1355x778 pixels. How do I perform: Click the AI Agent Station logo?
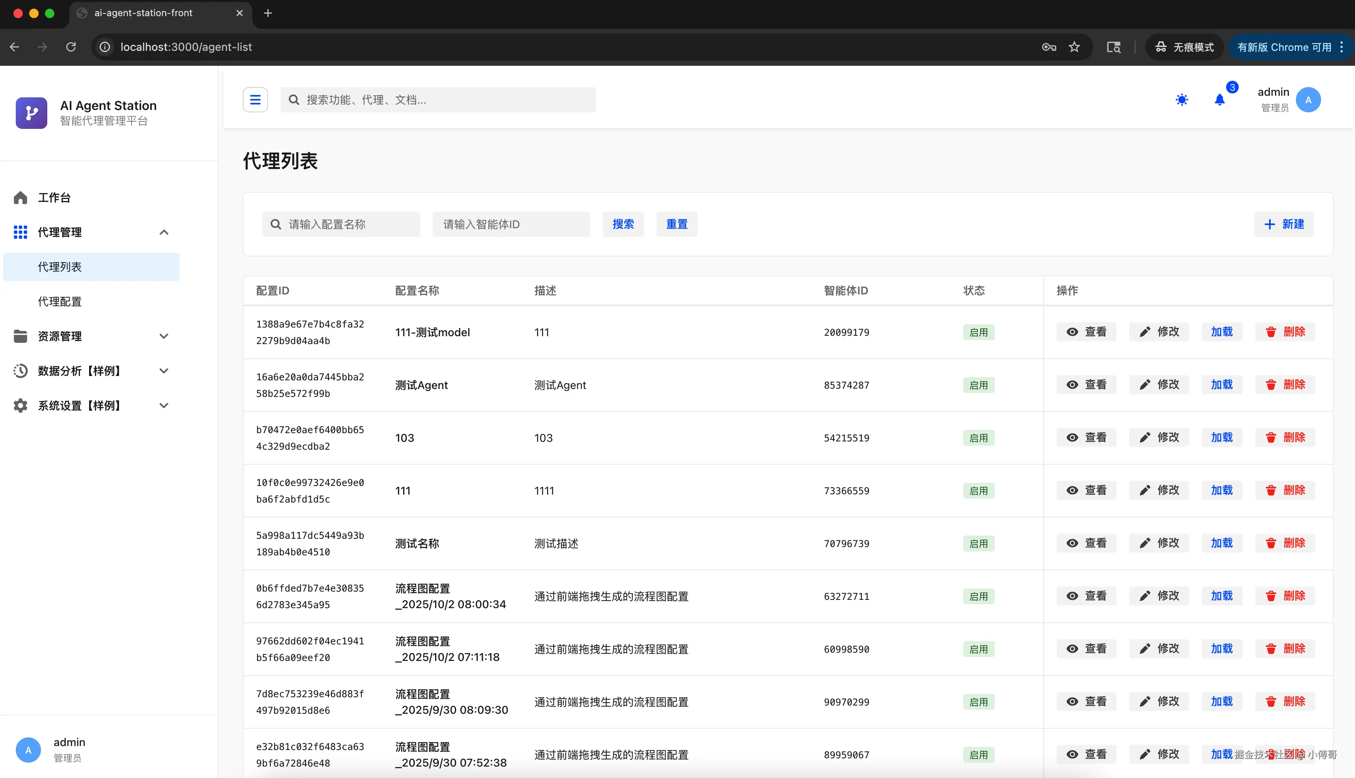[32, 113]
